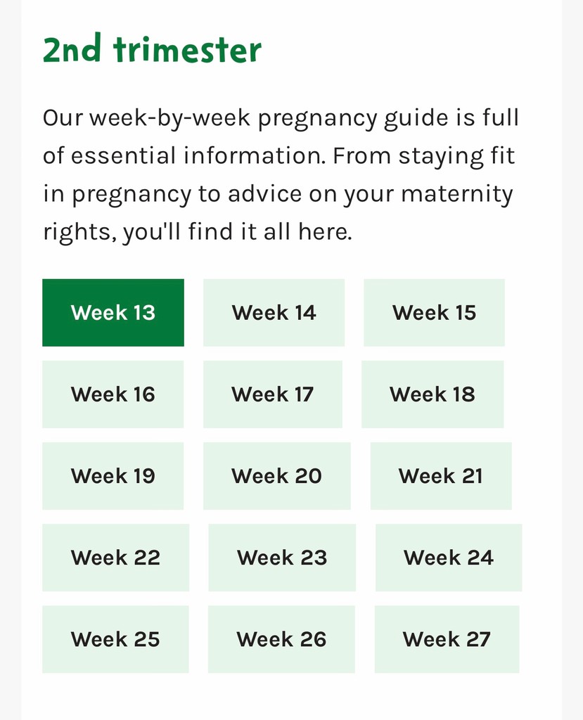Click the word 'maternity' in the description

(x=456, y=194)
